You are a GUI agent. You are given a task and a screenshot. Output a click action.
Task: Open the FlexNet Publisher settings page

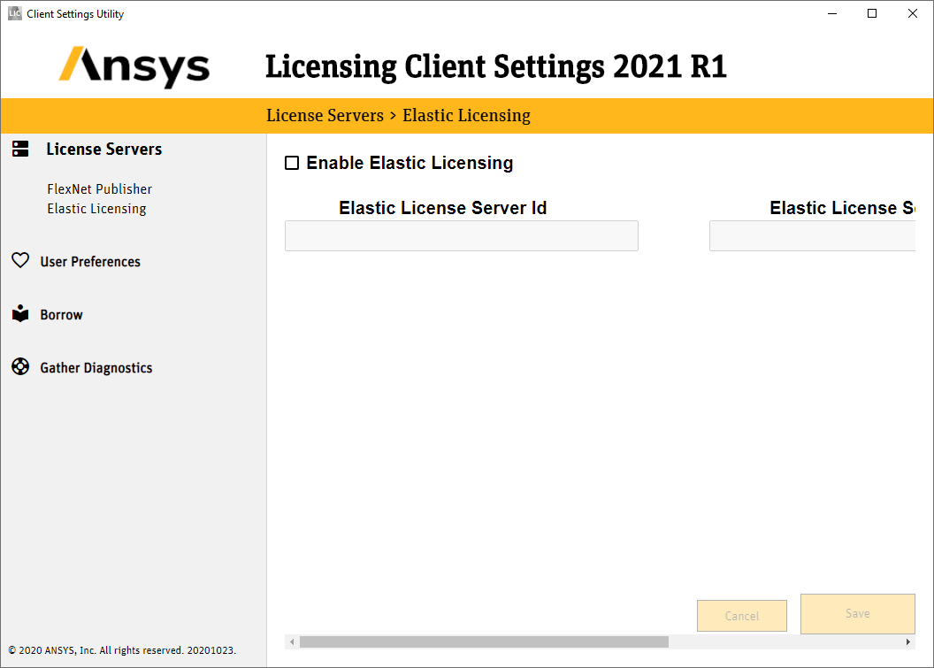(99, 188)
